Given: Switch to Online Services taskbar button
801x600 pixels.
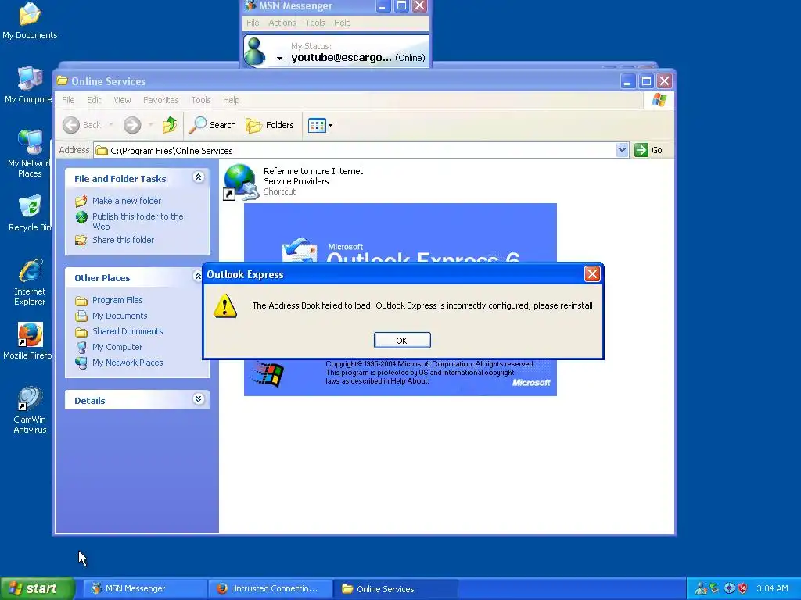Looking at the screenshot, I should pos(395,588).
